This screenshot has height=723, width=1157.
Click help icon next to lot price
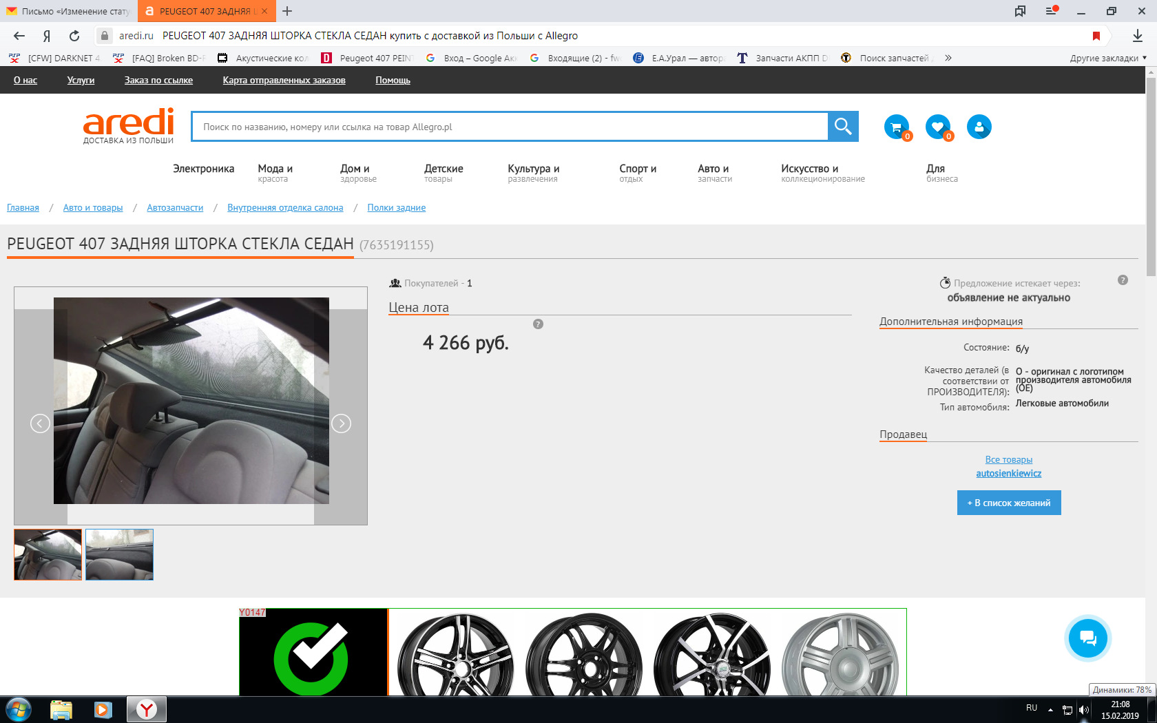tap(539, 324)
